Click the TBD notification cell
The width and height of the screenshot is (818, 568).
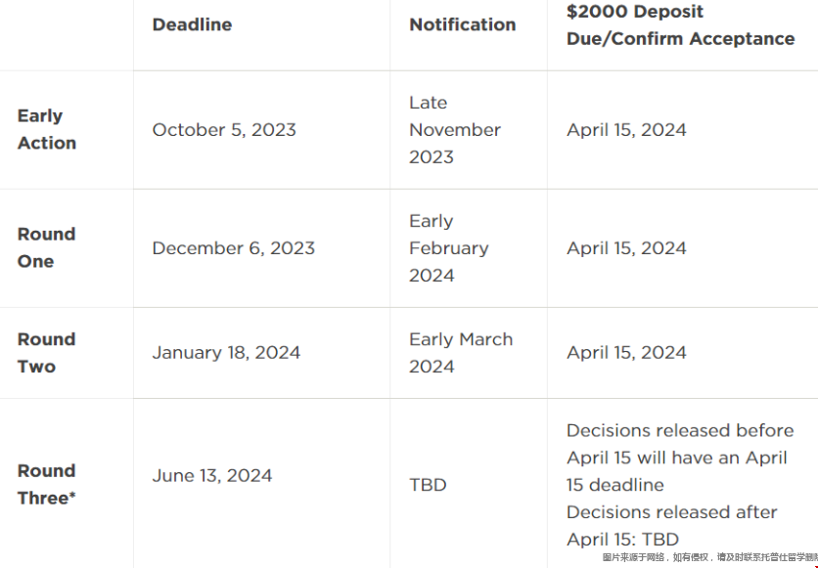click(x=428, y=485)
